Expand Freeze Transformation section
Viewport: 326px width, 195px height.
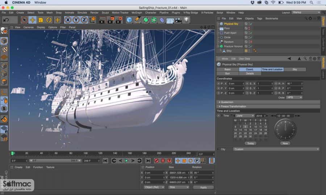click(268, 106)
